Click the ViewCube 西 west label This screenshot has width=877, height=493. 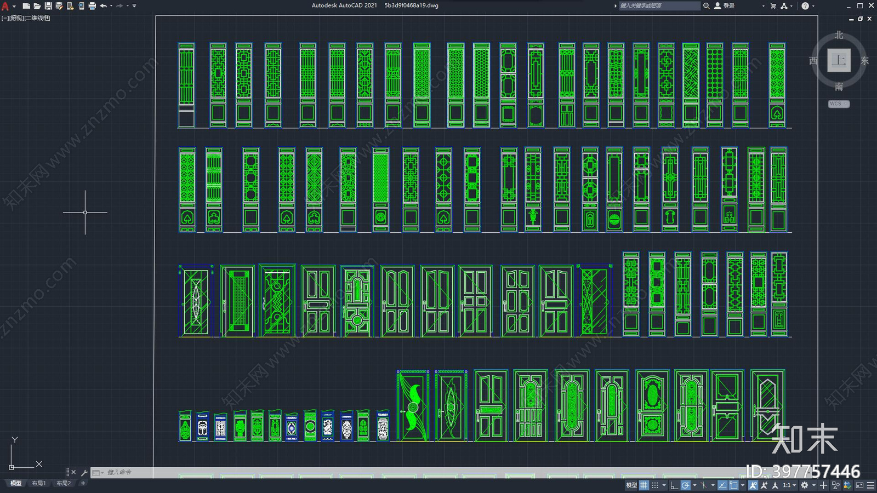click(x=813, y=61)
